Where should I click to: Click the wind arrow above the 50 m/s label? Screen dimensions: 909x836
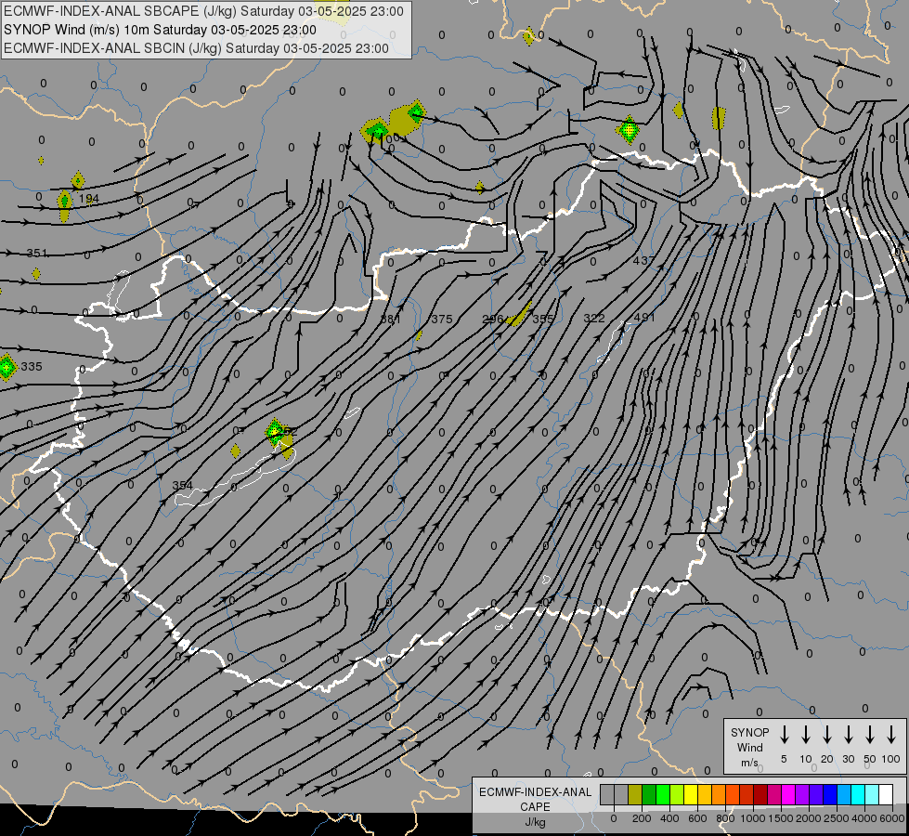870,735
